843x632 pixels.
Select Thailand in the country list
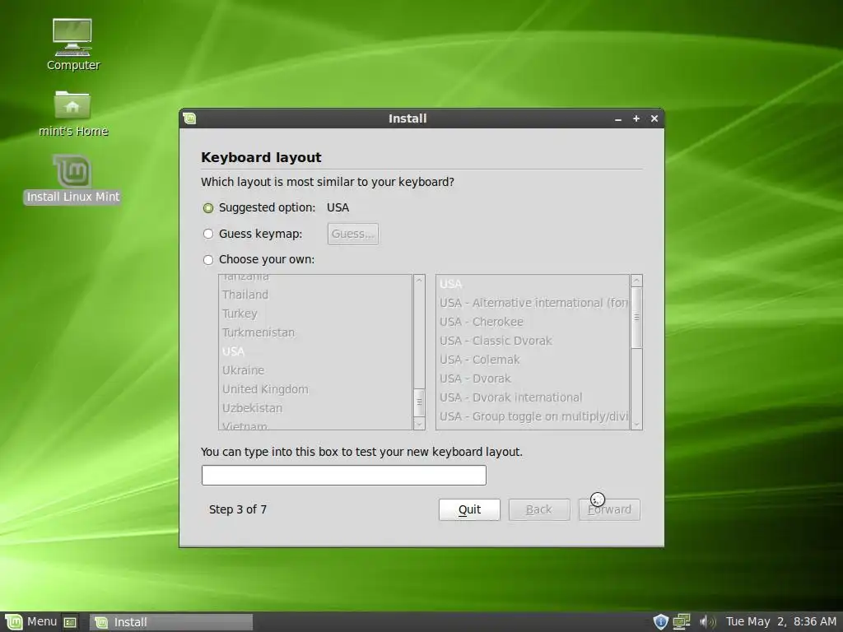click(x=315, y=295)
